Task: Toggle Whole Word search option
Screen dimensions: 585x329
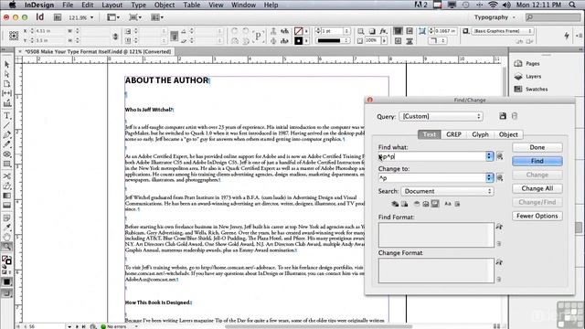Action: pos(457,204)
